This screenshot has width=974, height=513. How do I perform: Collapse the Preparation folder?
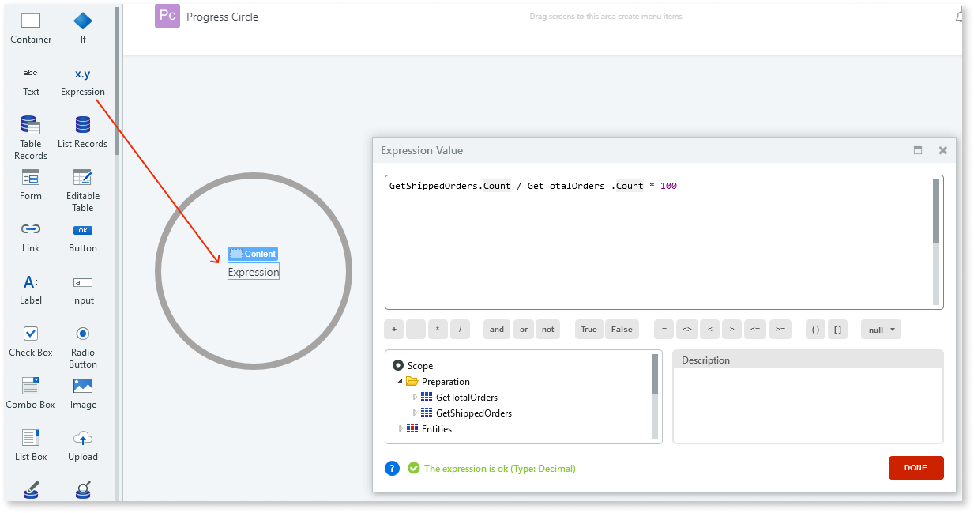coord(400,381)
